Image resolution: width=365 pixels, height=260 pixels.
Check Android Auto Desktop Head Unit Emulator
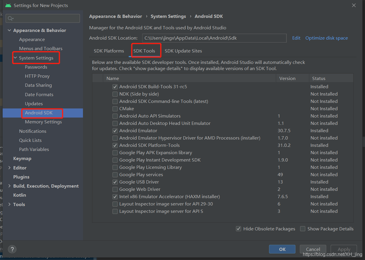115,123
